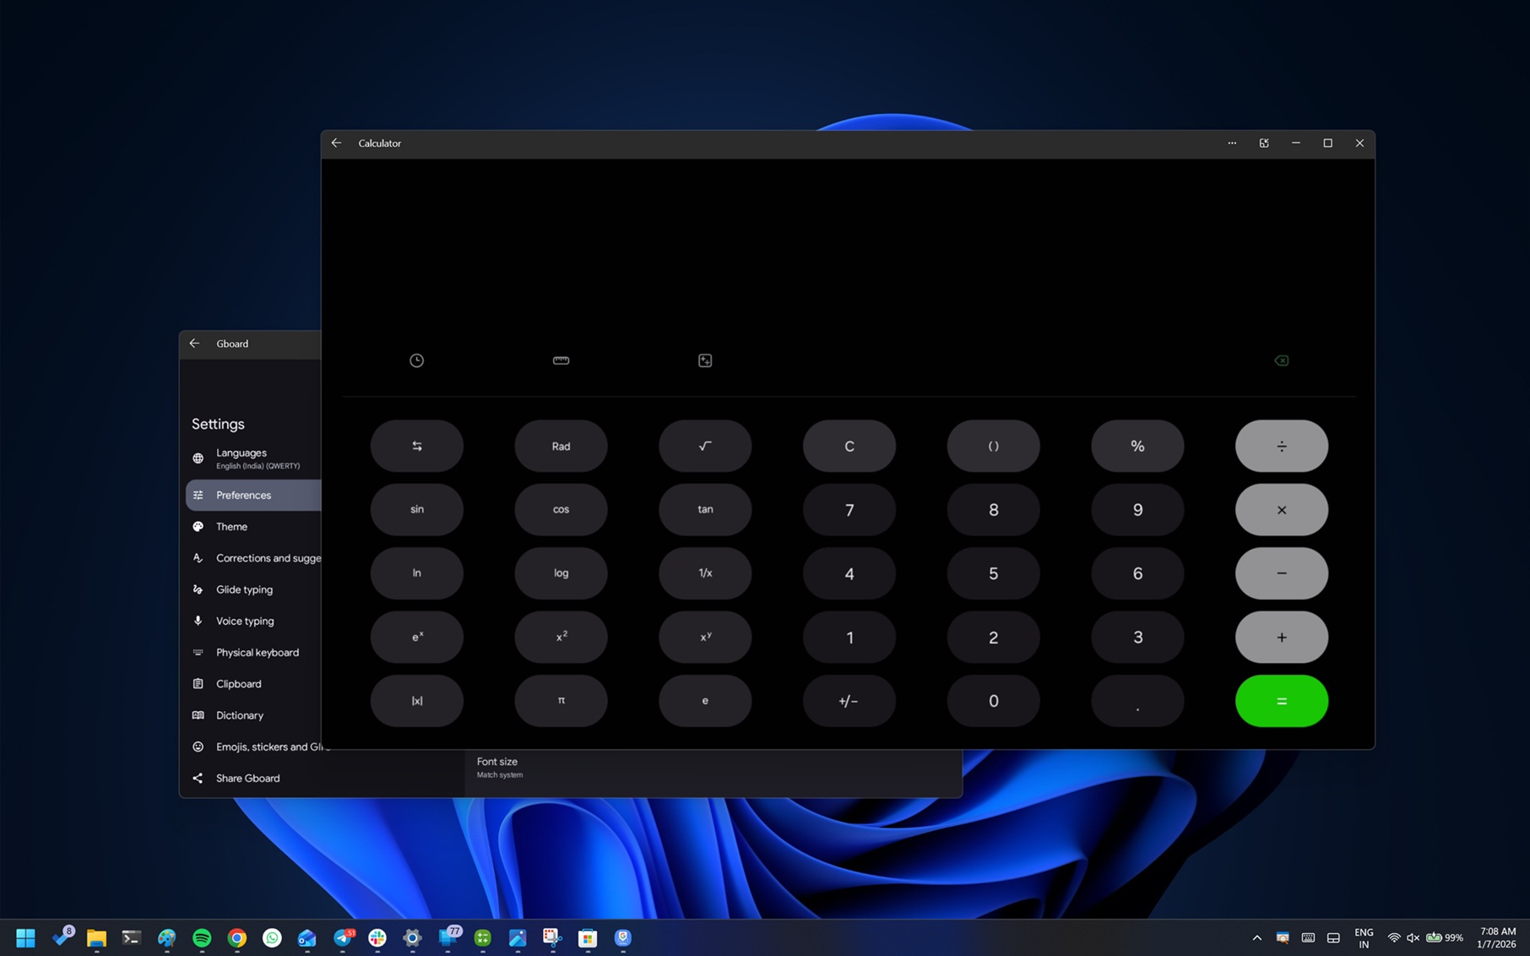Image resolution: width=1530 pixels, height=956 pixels.
Task: Open the calculation history panel
Action: pyautogui.click(x=415, y=360)
